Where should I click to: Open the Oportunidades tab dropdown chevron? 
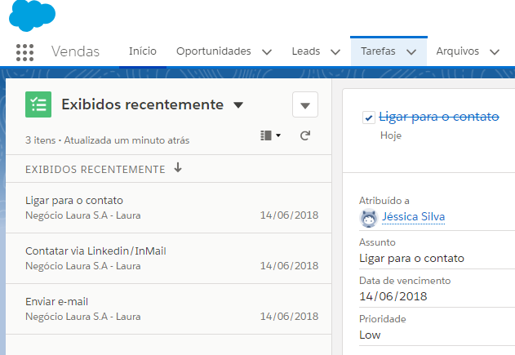pyautogui.click(x=267, y=51)
